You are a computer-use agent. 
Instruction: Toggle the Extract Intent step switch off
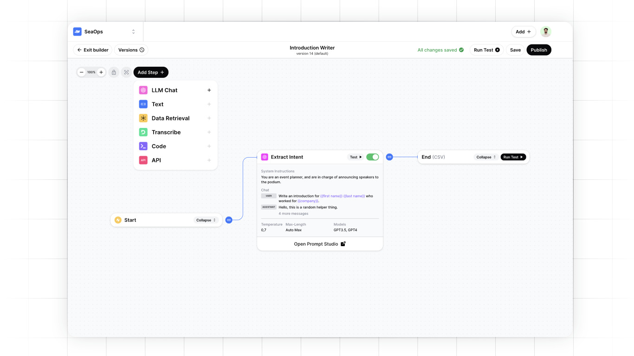point(372,157)
